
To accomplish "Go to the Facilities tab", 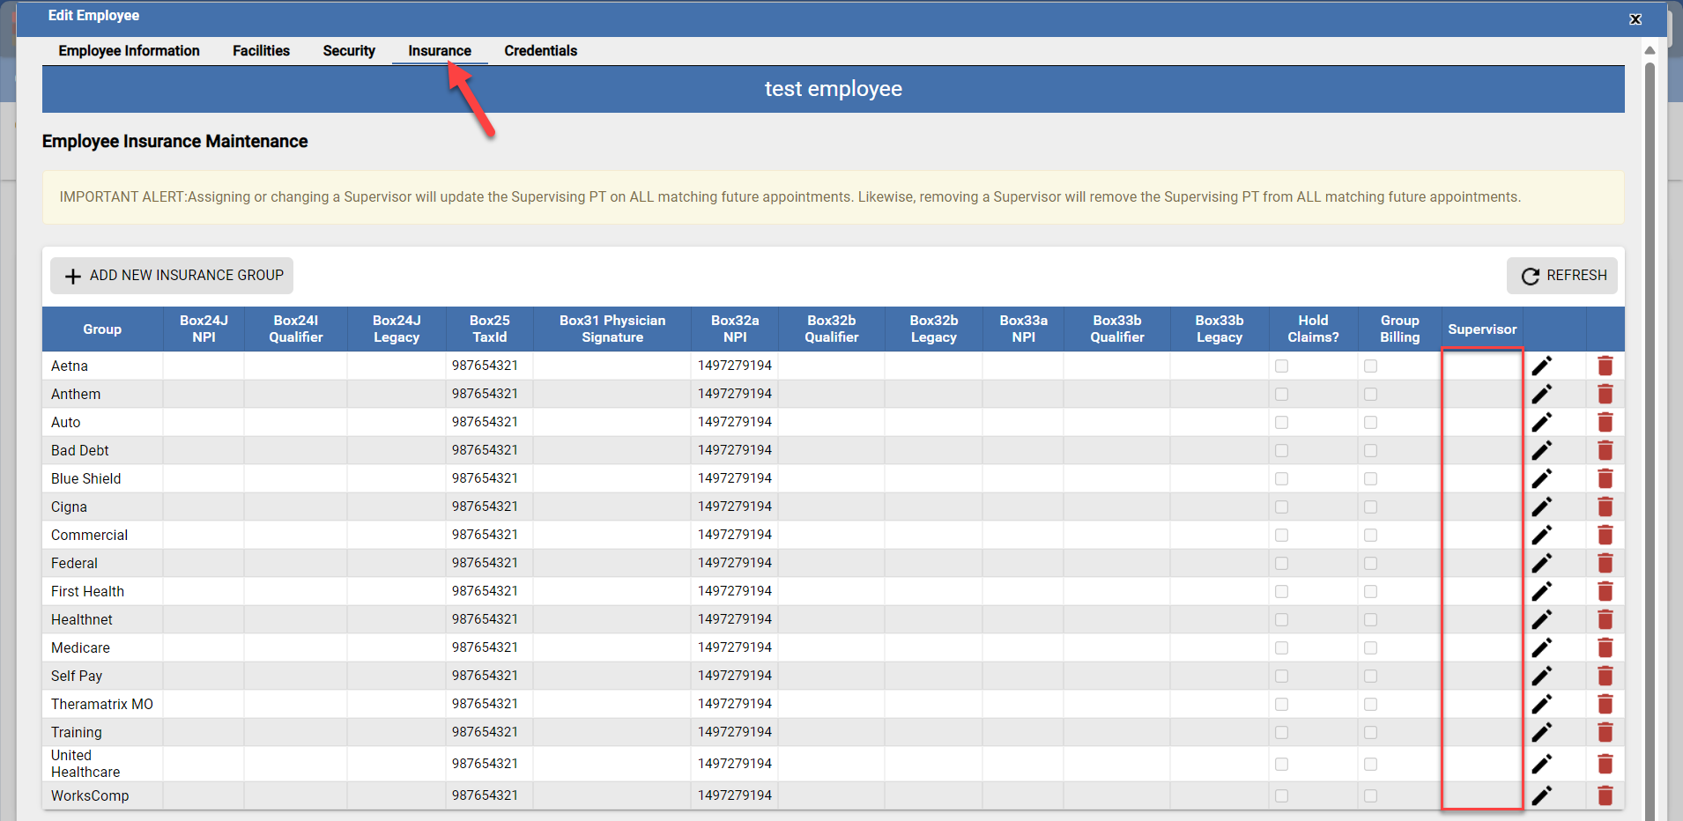I will pos(261,51).
